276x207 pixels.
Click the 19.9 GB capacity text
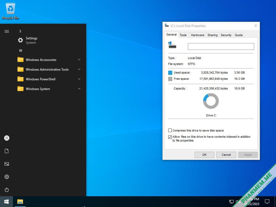point(239,88)
